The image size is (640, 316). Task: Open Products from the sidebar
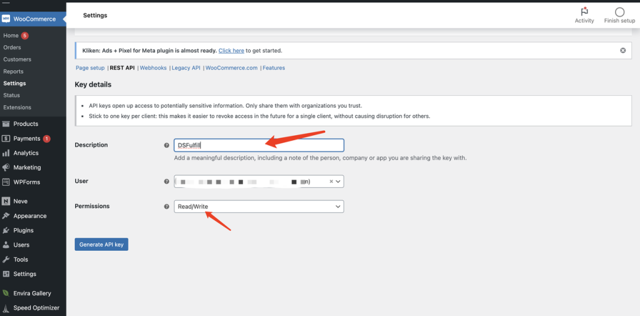[26, 124]
